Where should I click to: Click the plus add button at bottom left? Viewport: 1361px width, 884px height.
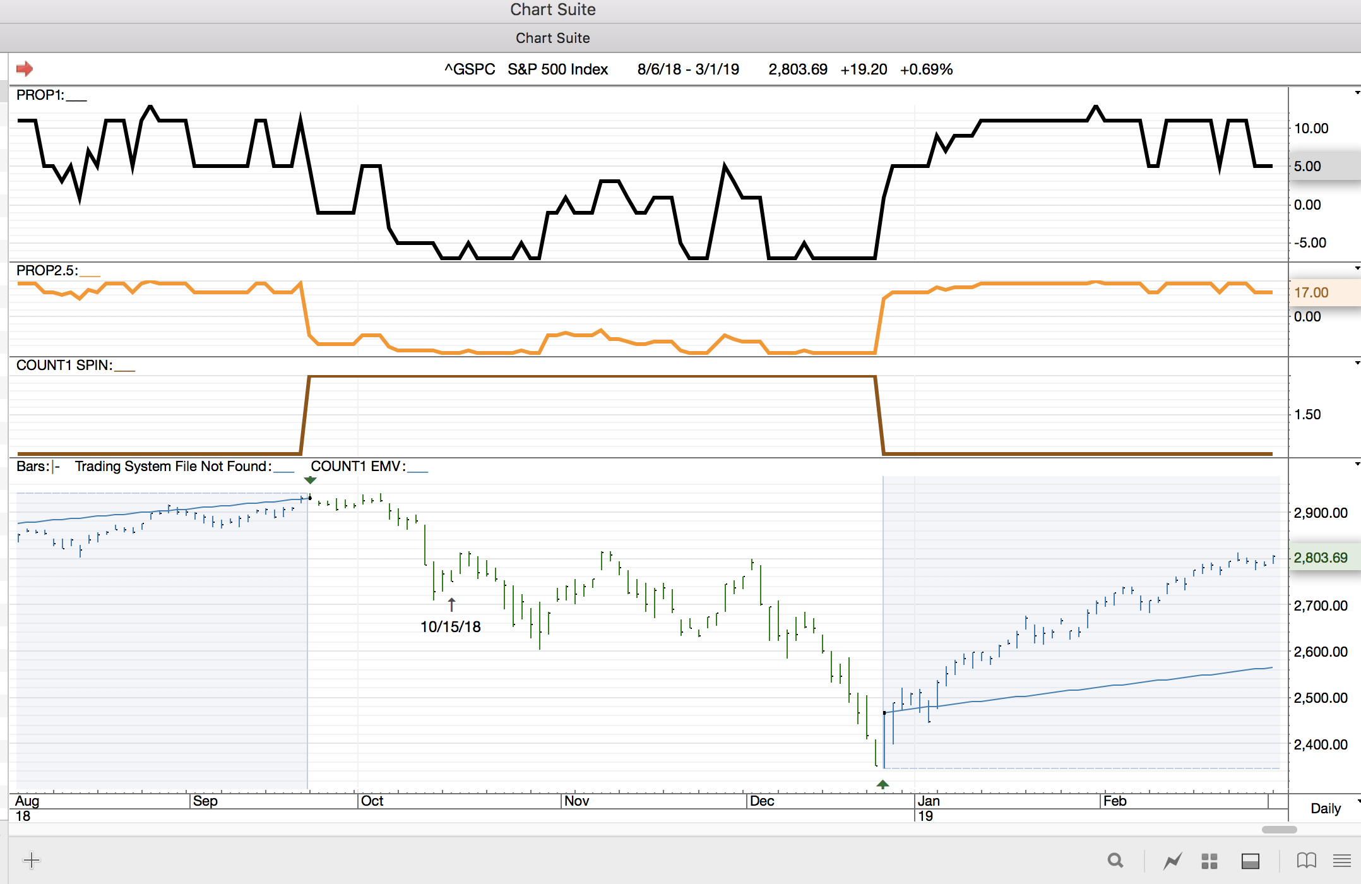(x=32, y=860)
